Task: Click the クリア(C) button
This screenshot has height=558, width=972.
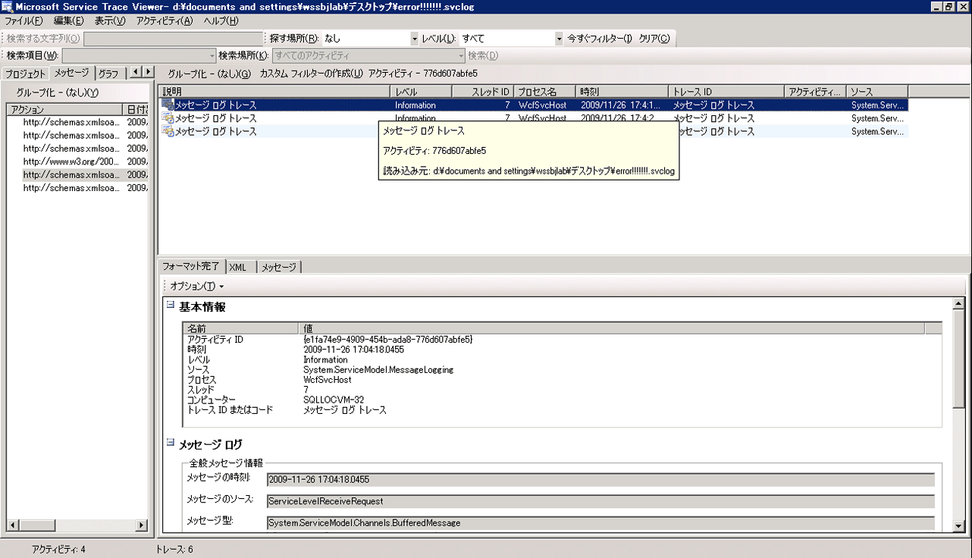Action: (x=654, y=39)
